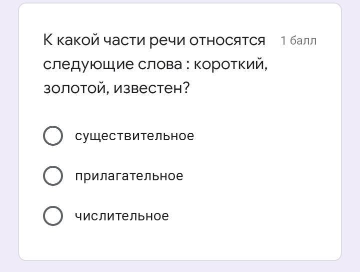The height and width of the screenshot is (272, 360).
Task: Select the "существительное" radio button
Action: point(53,136)
